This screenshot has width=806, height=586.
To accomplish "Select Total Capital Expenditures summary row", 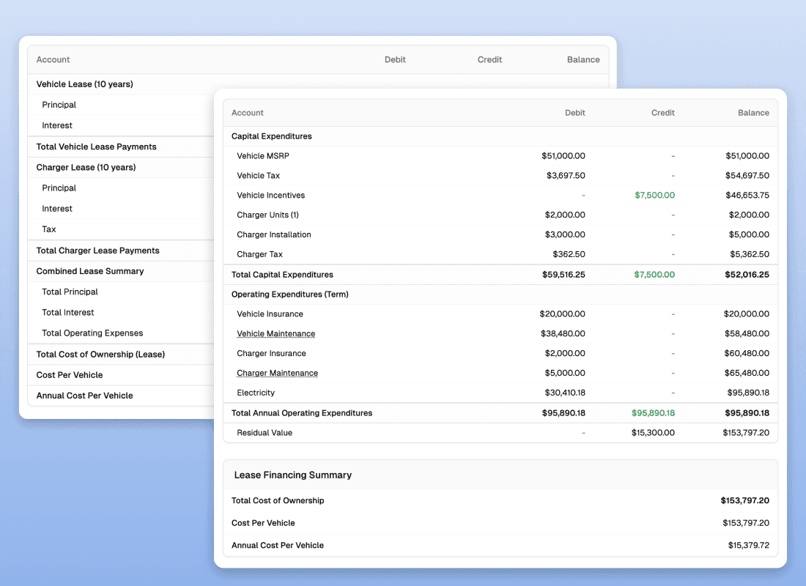I will 282,274.
